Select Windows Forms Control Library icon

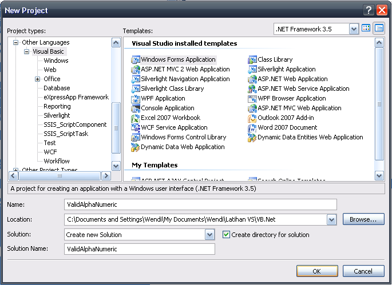pyautogui.click(x=136, y=137)
